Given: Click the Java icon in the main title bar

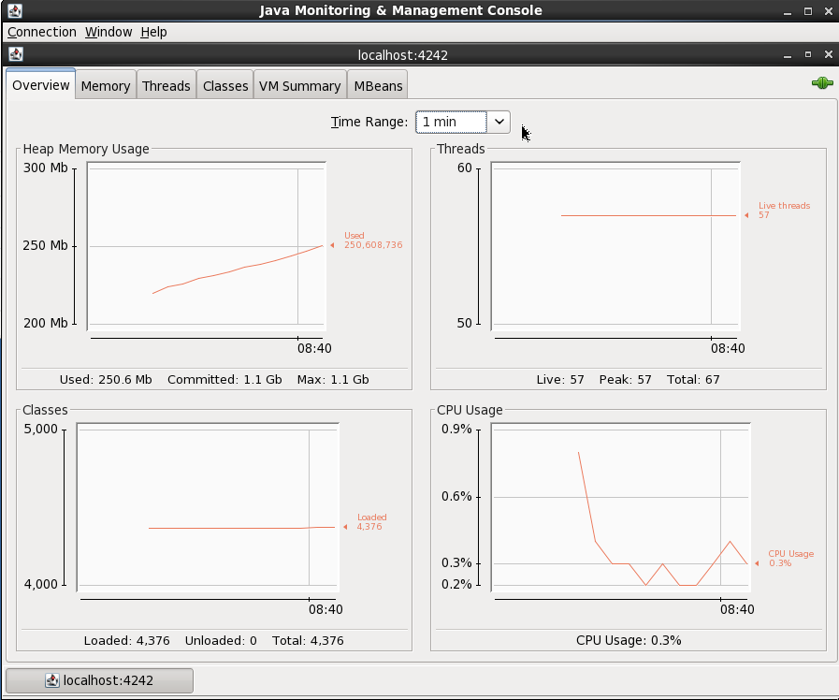Looking at the screenshot, I should (14, 10).
